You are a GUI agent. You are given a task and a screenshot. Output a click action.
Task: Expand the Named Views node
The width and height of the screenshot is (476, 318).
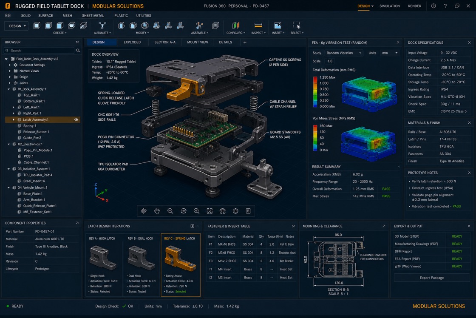[x=10, y=71]
